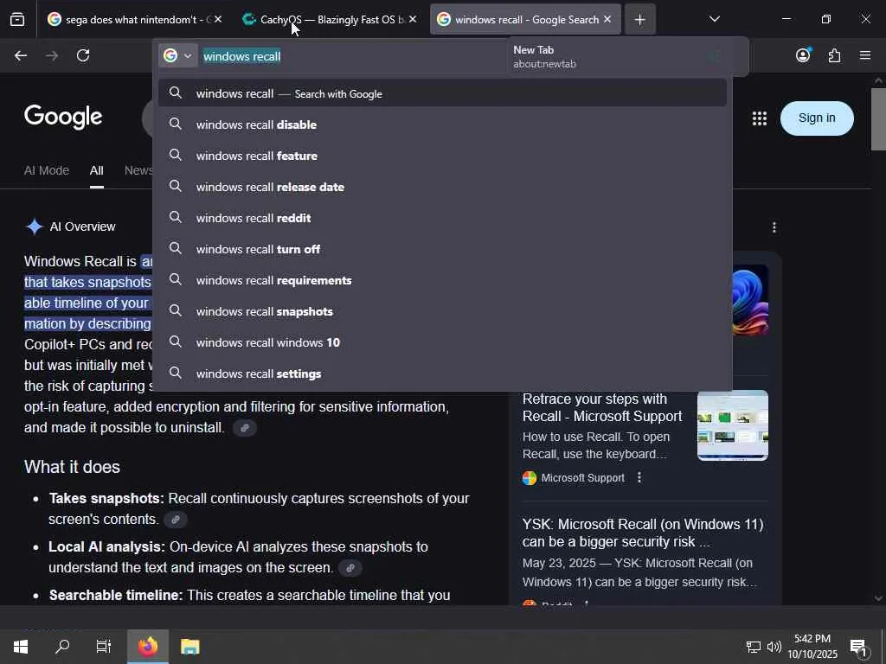886x664 pixels.
Task: Click the 'Takes snapshots:' bullet text
Action: [106, 499]
